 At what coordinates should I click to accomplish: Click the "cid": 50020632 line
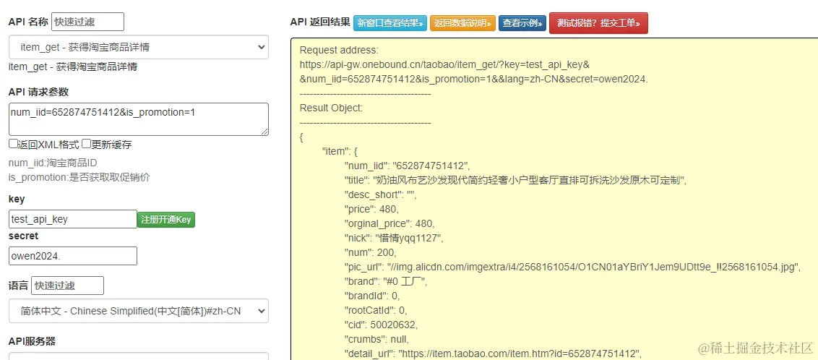pos(381,325)
